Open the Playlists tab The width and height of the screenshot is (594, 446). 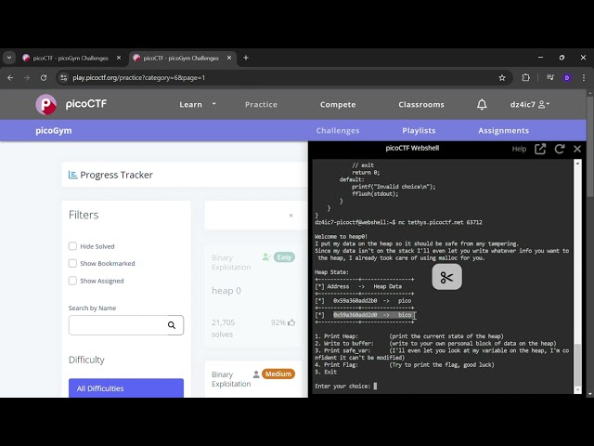click(x=419, y=130)
